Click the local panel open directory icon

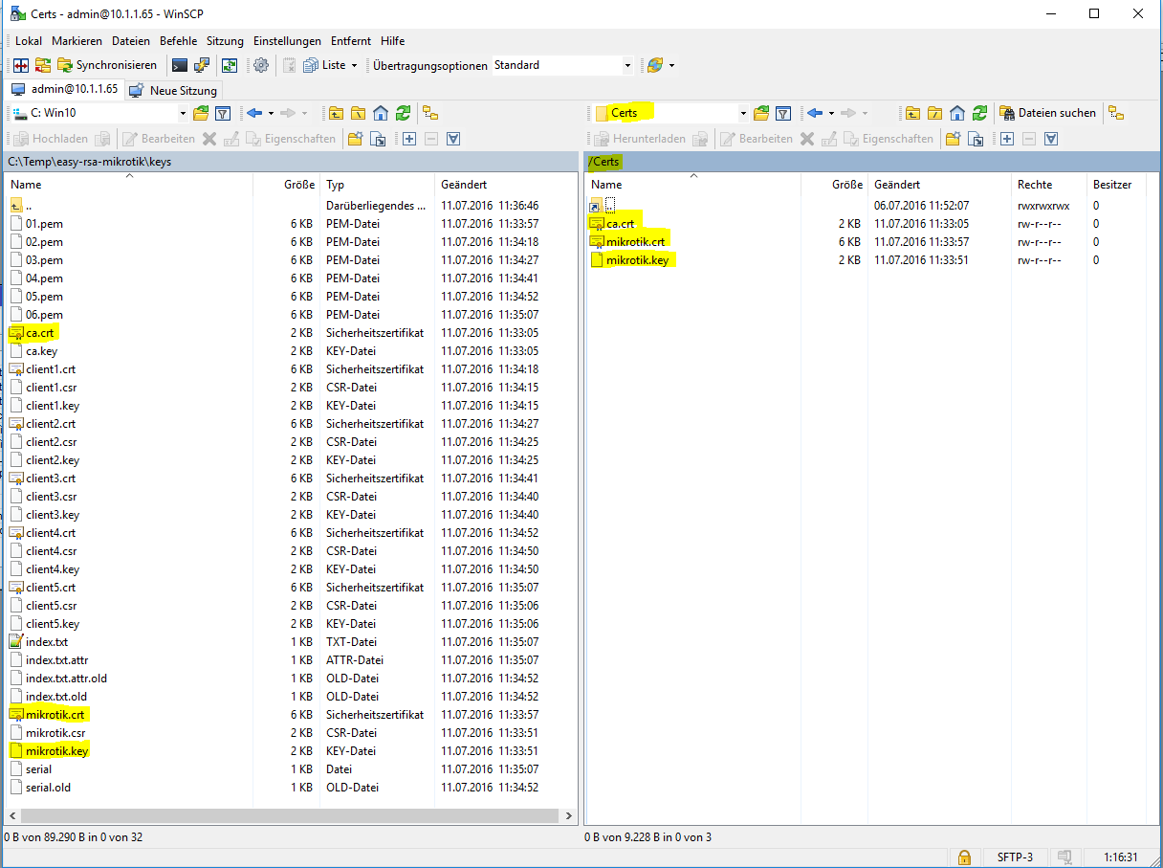[x=201, y=113]
